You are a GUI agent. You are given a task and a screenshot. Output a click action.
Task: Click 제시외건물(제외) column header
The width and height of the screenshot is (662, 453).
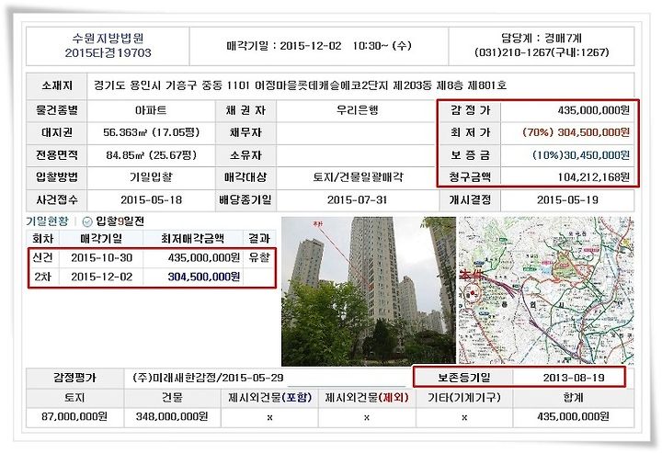tap(367, 397)
